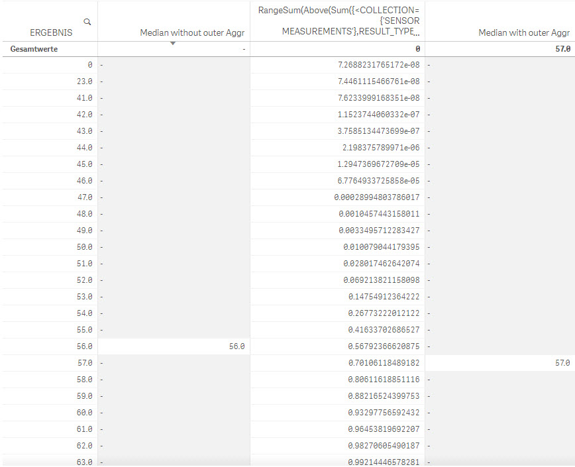Click cell 0.88216524399753
Screen dimensions: 575x467
point(384,396)
